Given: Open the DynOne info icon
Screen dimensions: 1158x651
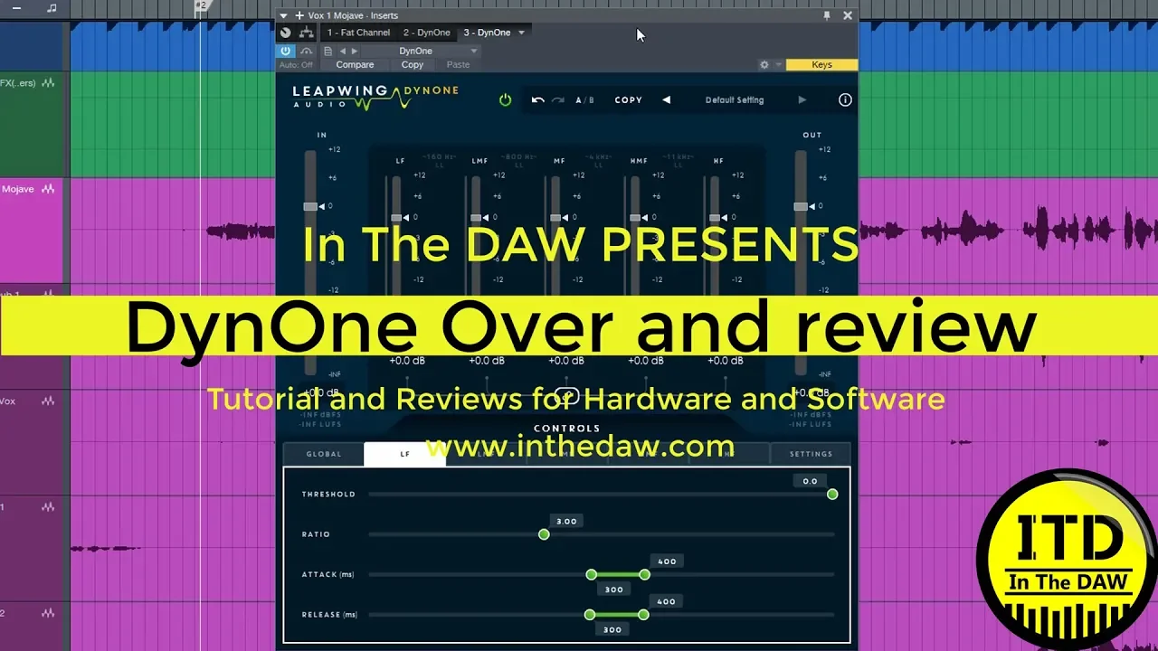Looking at the screenshot, I should 845,100.
